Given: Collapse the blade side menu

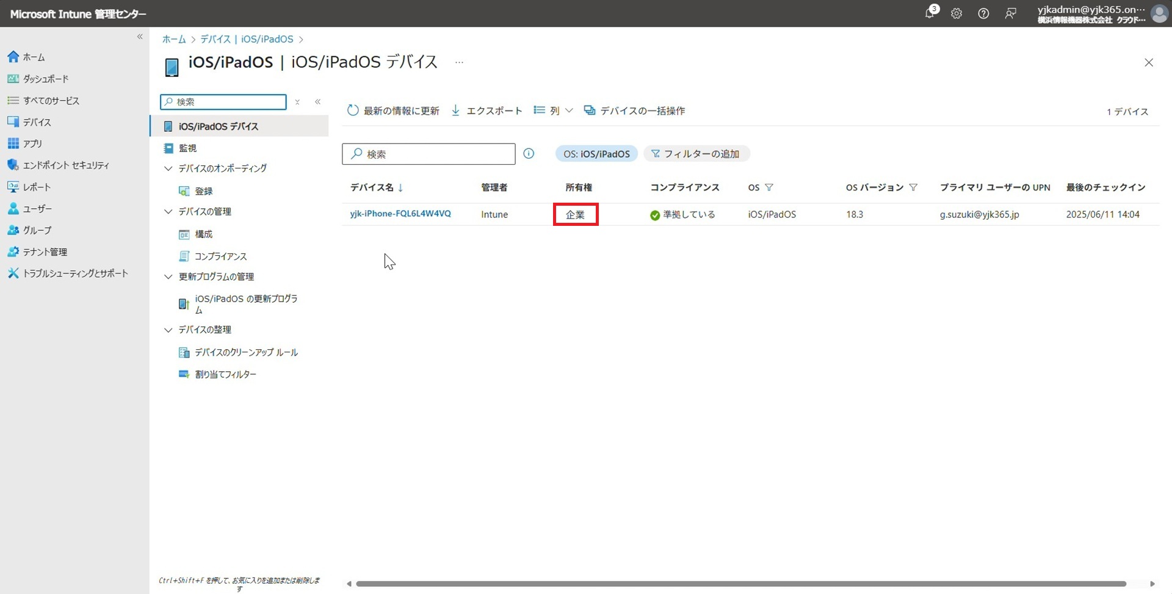Looking at the screenshot, I should (317, 102).
